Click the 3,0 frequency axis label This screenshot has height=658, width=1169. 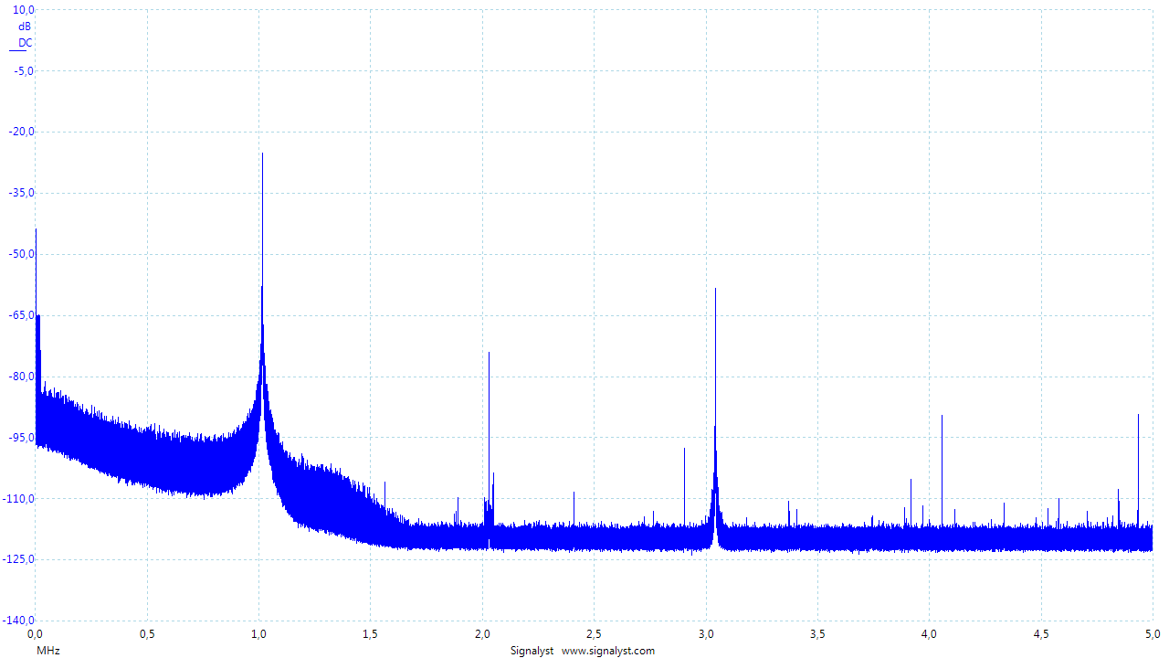[706, 633]
